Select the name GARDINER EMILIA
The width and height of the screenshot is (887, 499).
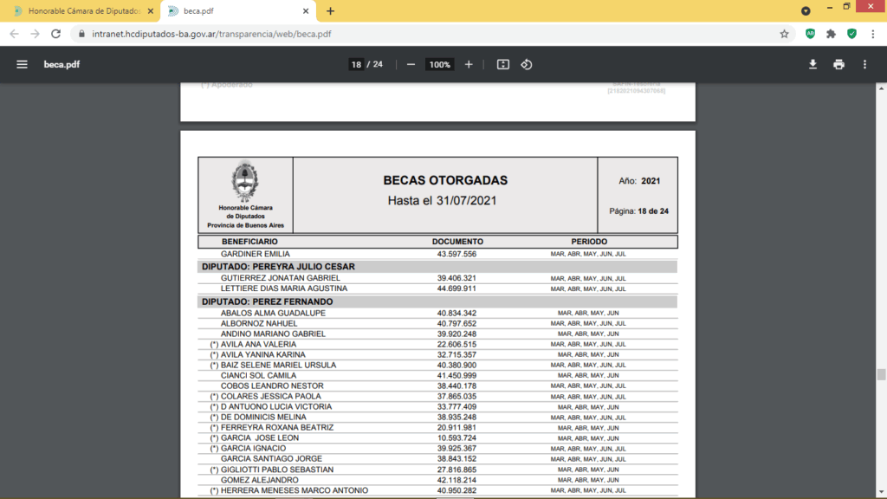(x=256, y=254)
